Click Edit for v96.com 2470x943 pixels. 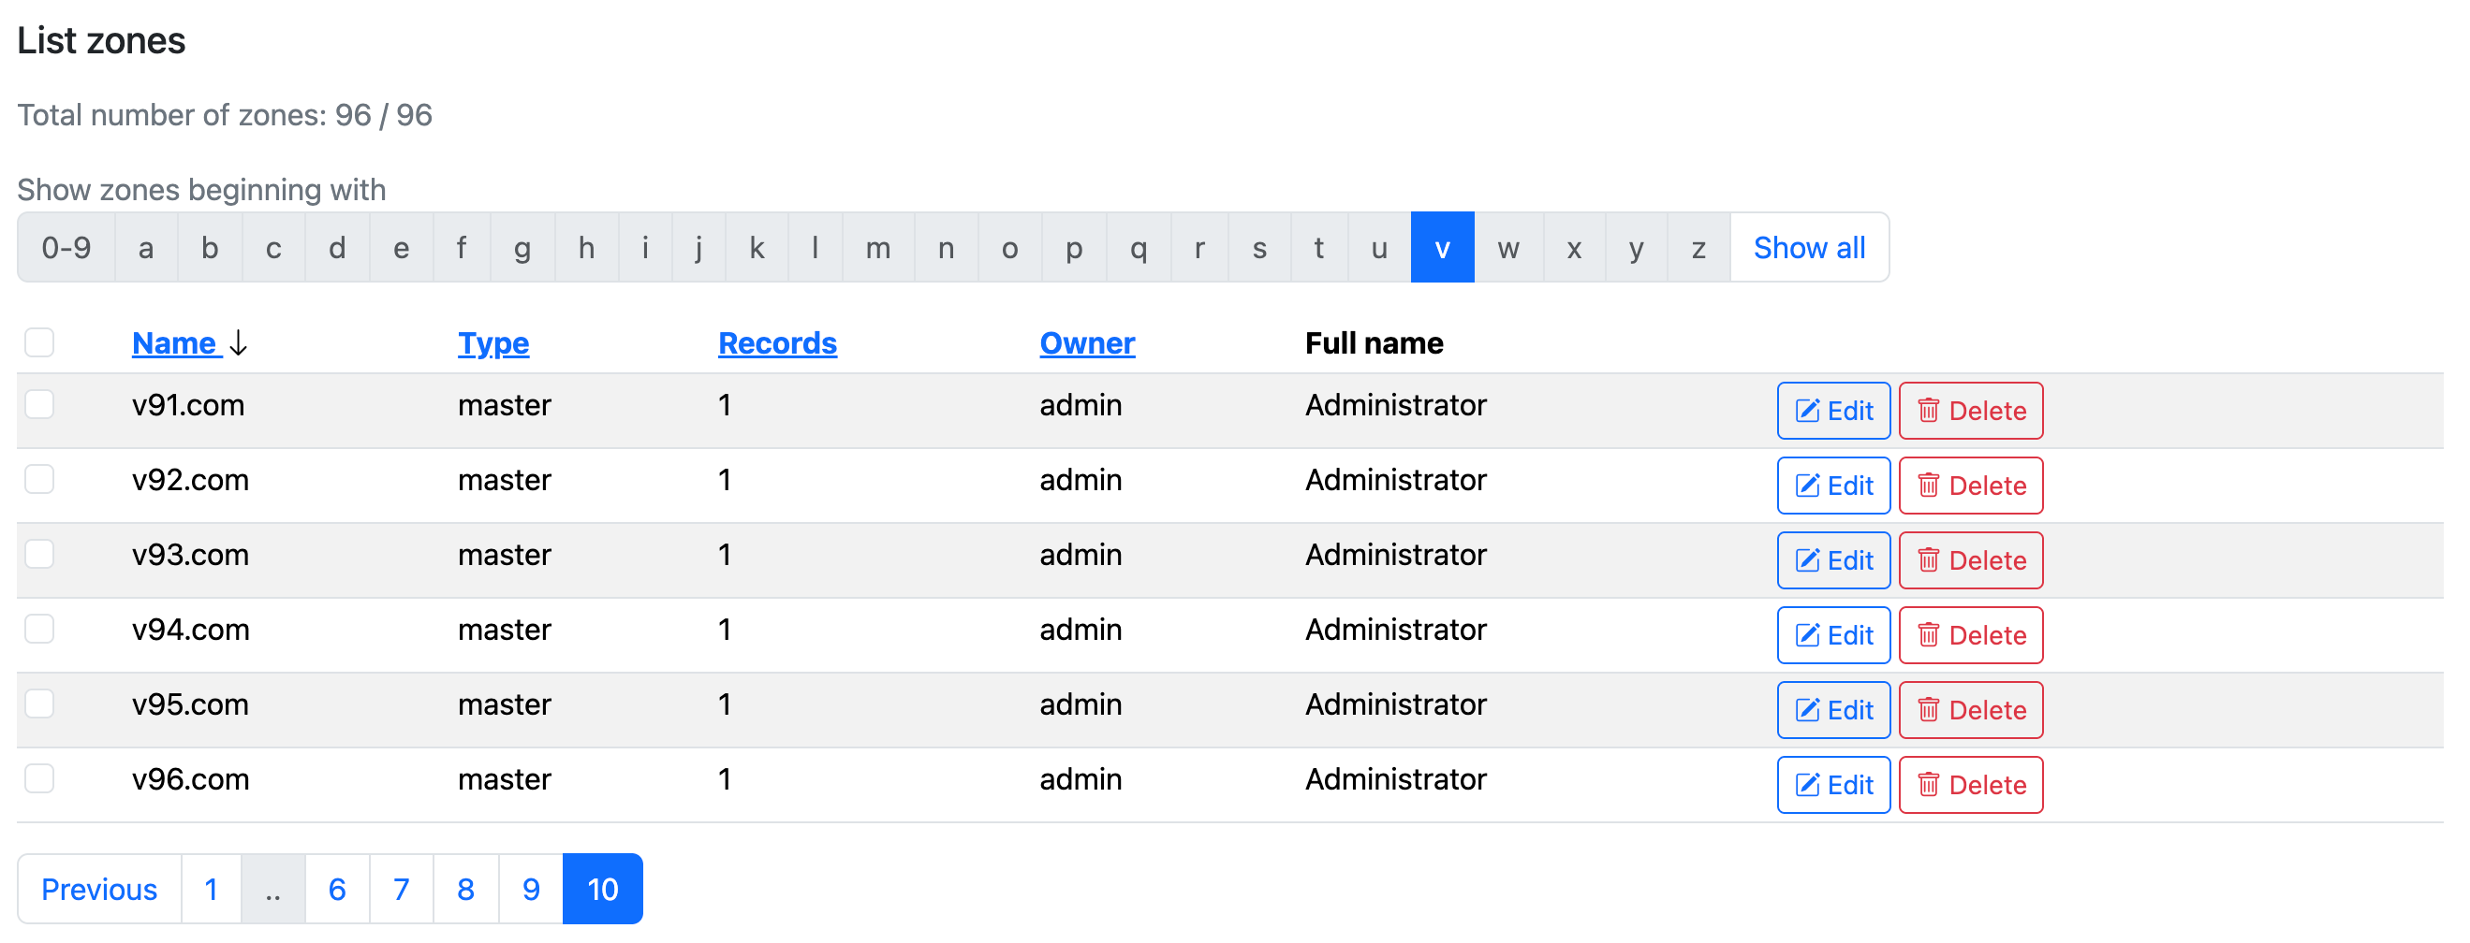(1832, 784)
